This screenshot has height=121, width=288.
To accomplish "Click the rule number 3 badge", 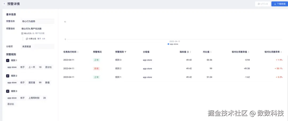I will 7,91.
